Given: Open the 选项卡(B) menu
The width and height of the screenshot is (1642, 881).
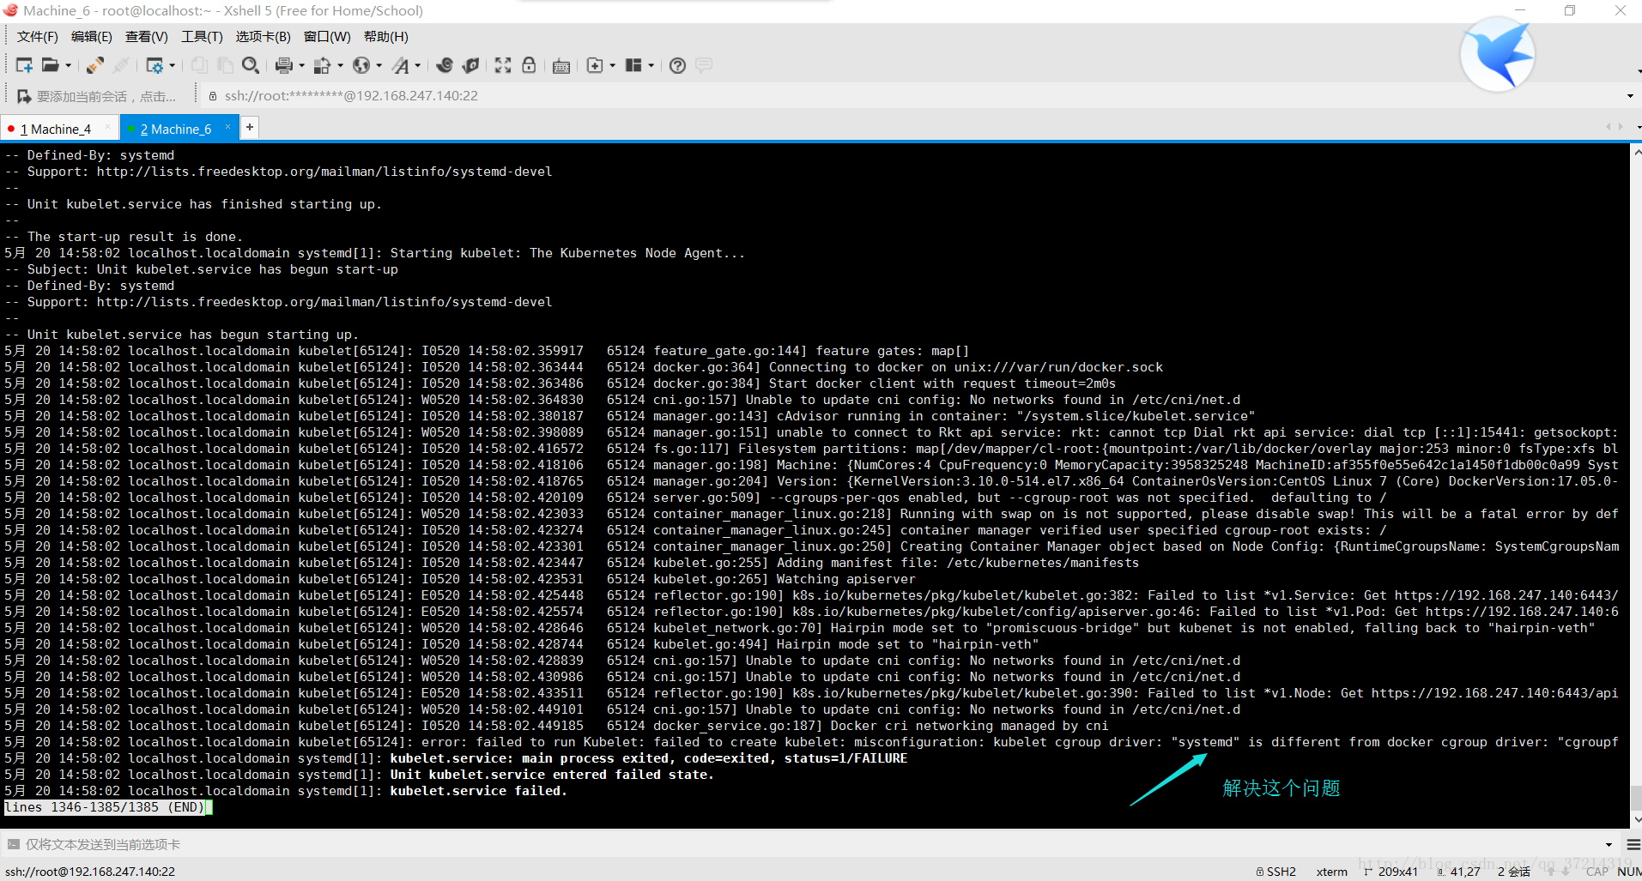Looking at the screenshot, I should (x=264, y=37).
